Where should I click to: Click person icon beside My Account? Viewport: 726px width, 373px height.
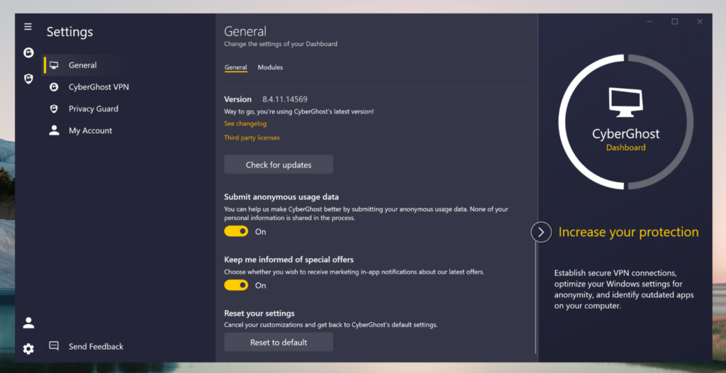(x=54, y=130)
